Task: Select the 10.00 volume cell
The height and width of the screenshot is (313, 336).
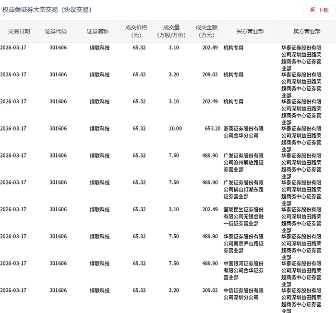Action: coord(175,129)
